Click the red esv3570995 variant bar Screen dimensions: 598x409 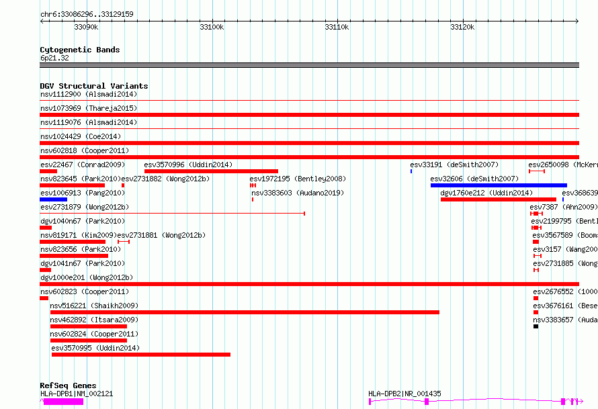click(x=141, y=355)
